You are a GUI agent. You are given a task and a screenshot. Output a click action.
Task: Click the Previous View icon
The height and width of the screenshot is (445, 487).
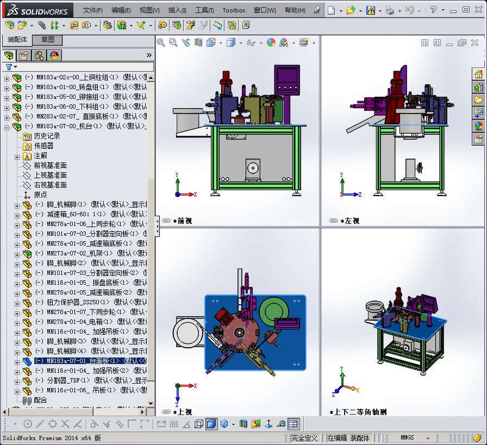pyautogui.click(x=186, y=42)
